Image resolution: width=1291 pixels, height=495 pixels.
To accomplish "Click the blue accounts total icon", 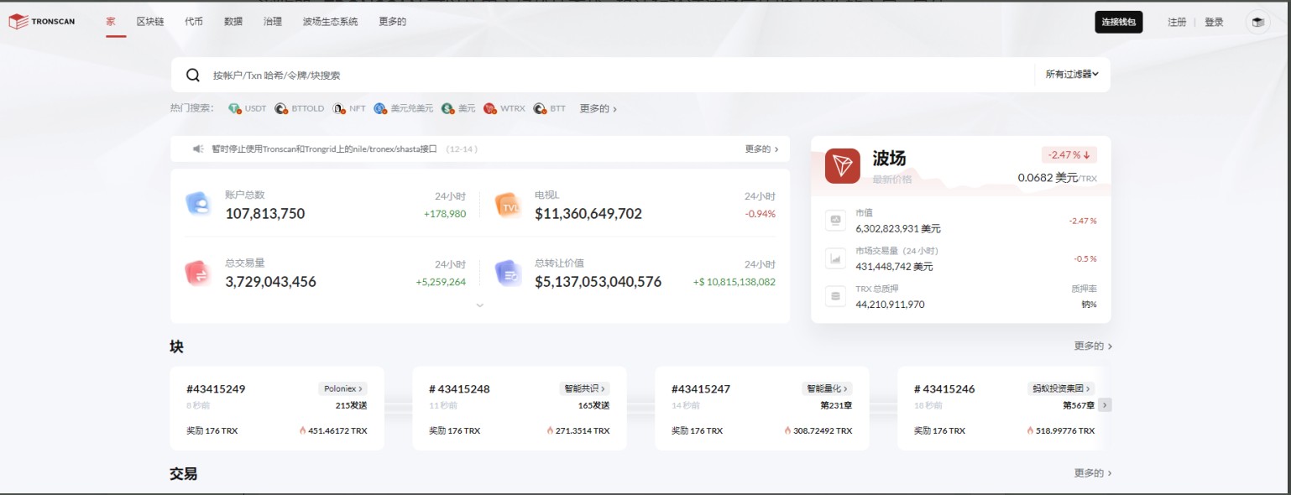I will (x=198, y=204).
